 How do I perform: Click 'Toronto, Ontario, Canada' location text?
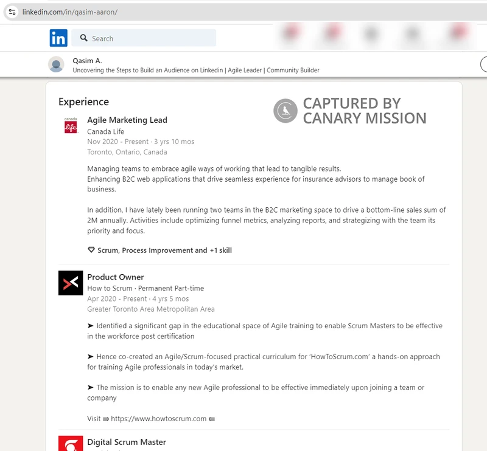pyautogui.click(x=127, y=152)
